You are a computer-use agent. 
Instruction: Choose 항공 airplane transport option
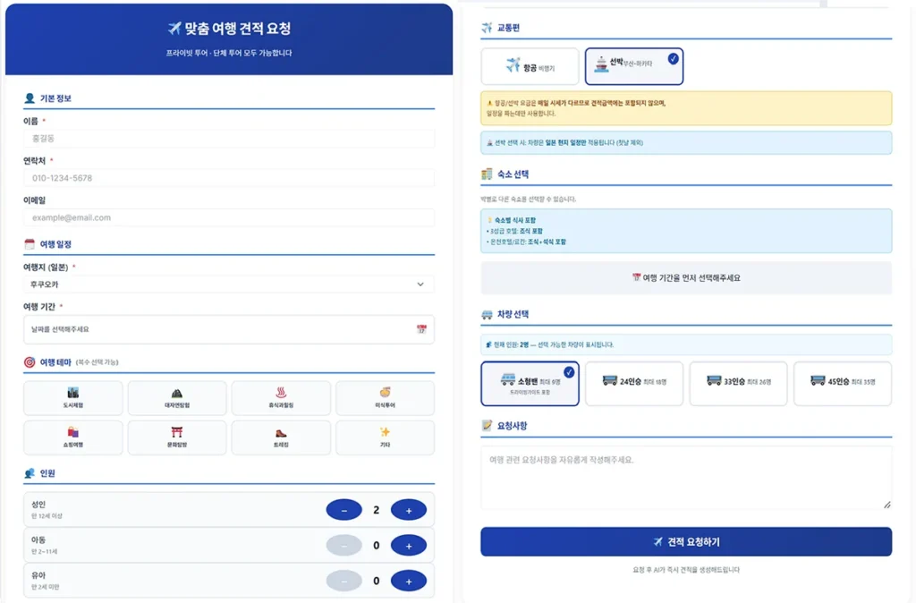(x=530, y=66)
